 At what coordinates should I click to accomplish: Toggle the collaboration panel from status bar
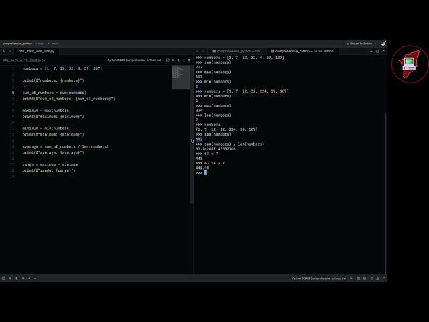pyautogui.click(x=377, y=278)
